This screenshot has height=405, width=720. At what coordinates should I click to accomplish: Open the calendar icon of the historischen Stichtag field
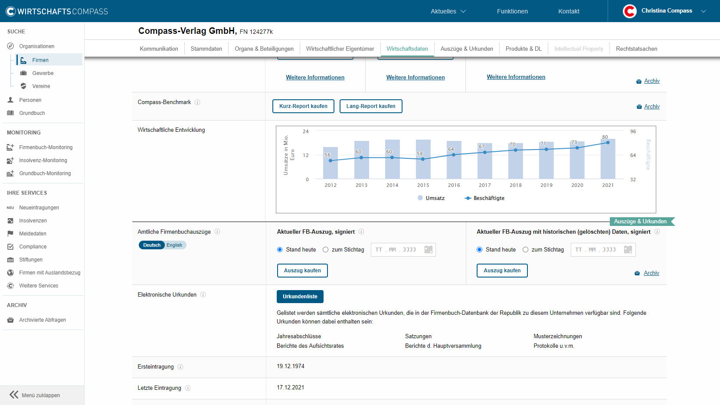coord(628,249)
